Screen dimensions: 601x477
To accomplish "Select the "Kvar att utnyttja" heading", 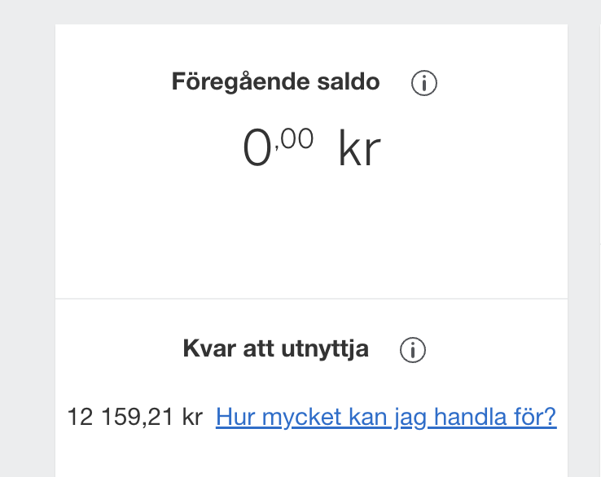I will [275, 349].
